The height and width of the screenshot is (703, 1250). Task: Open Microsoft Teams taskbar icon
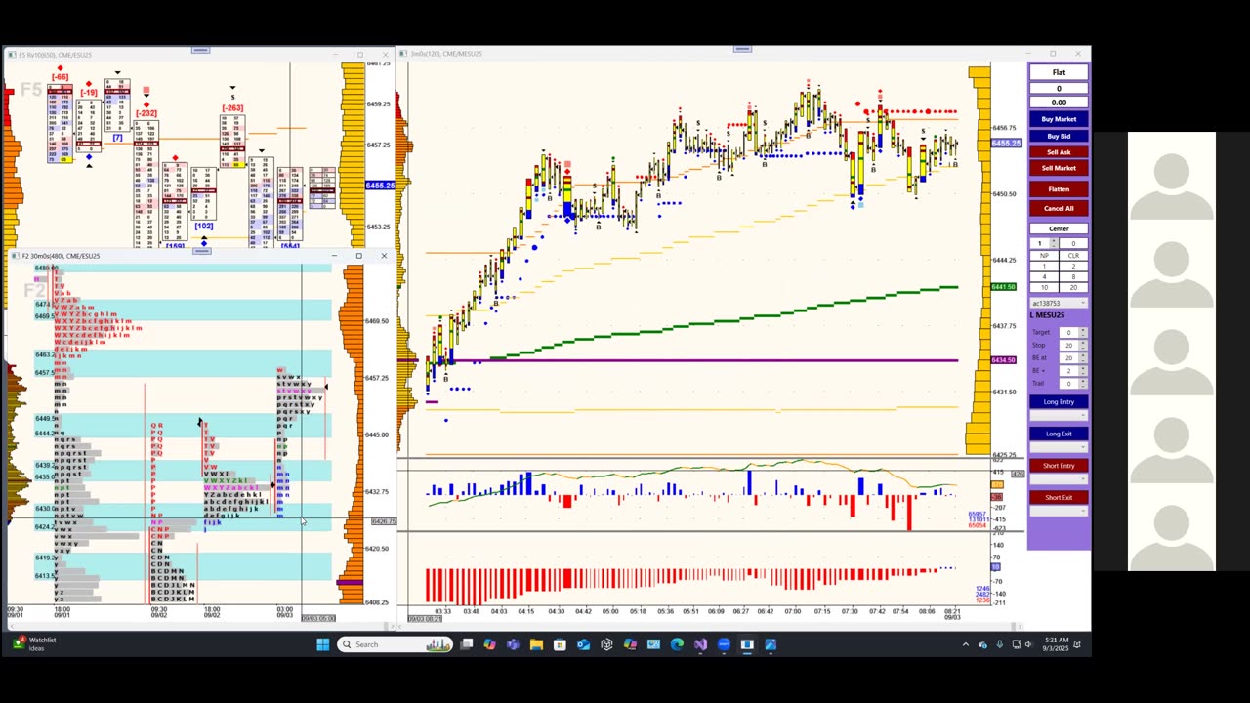pyautogui.click(x=513, y=644)
